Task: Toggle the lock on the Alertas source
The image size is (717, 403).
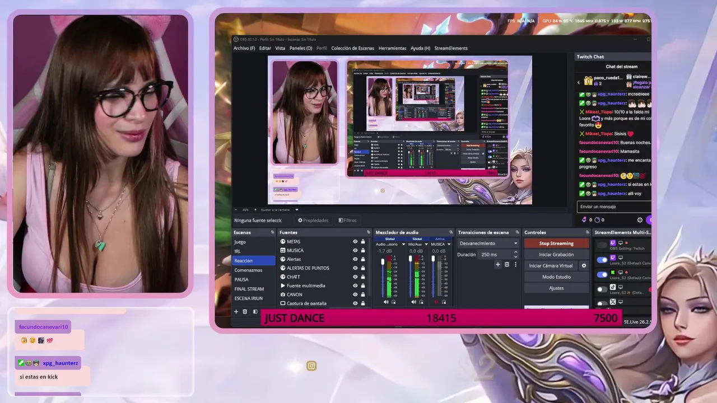Action: (x=363, y=259)
